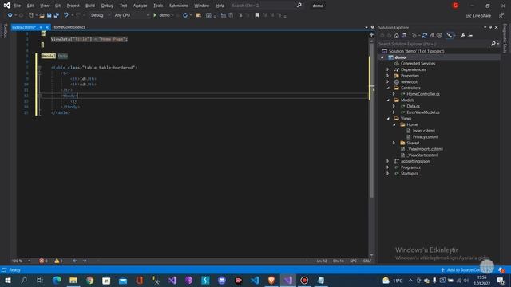
Task: Click the Open File folder icon
Action: coord(42,15)
